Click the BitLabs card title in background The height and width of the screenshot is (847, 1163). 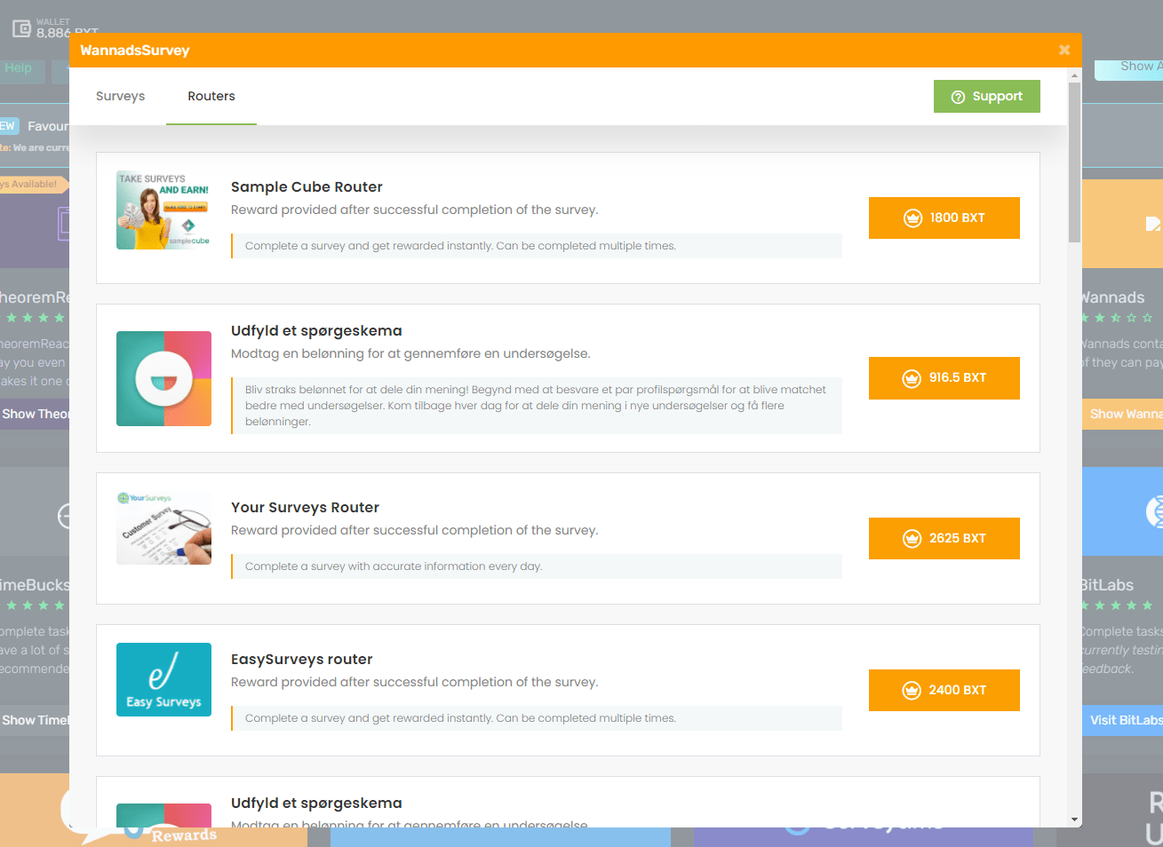click(x=1107, y=585)
